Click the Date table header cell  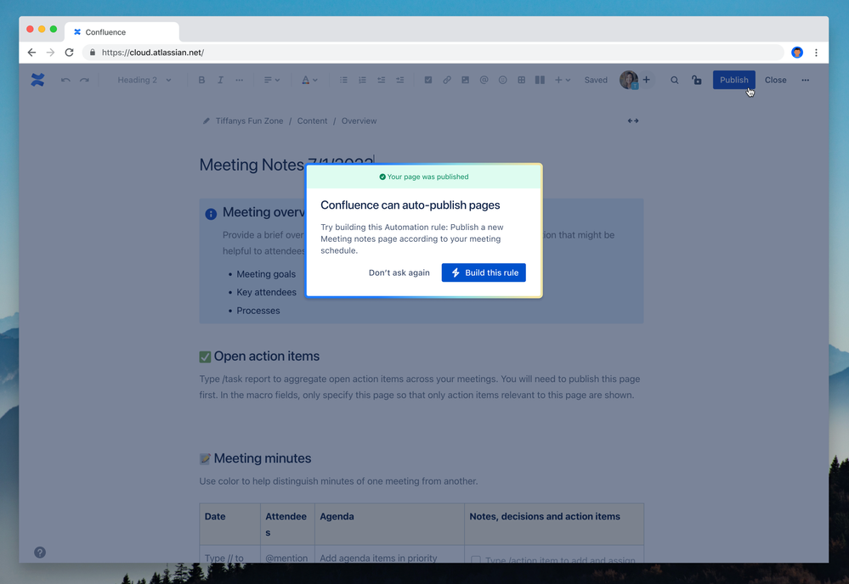[x=230, y=524]
